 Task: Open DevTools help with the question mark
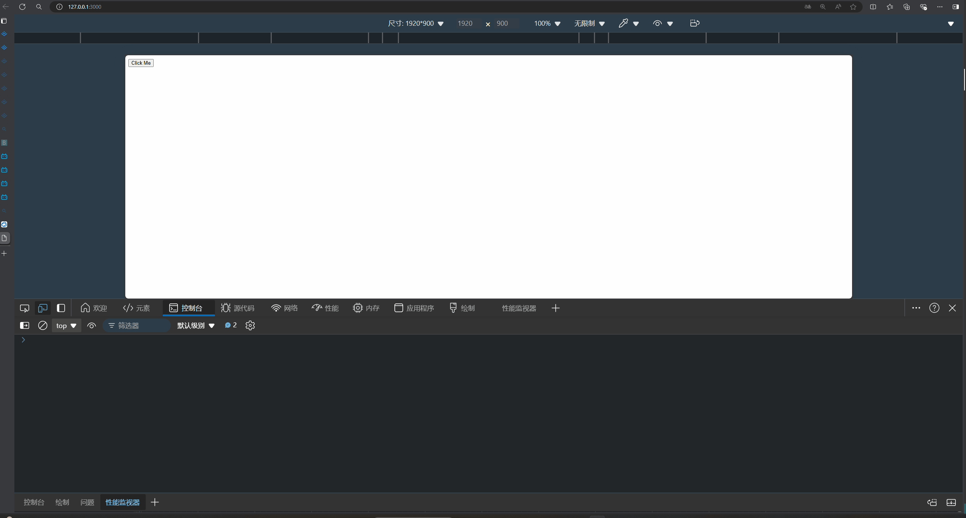click(x=934, y=308)
